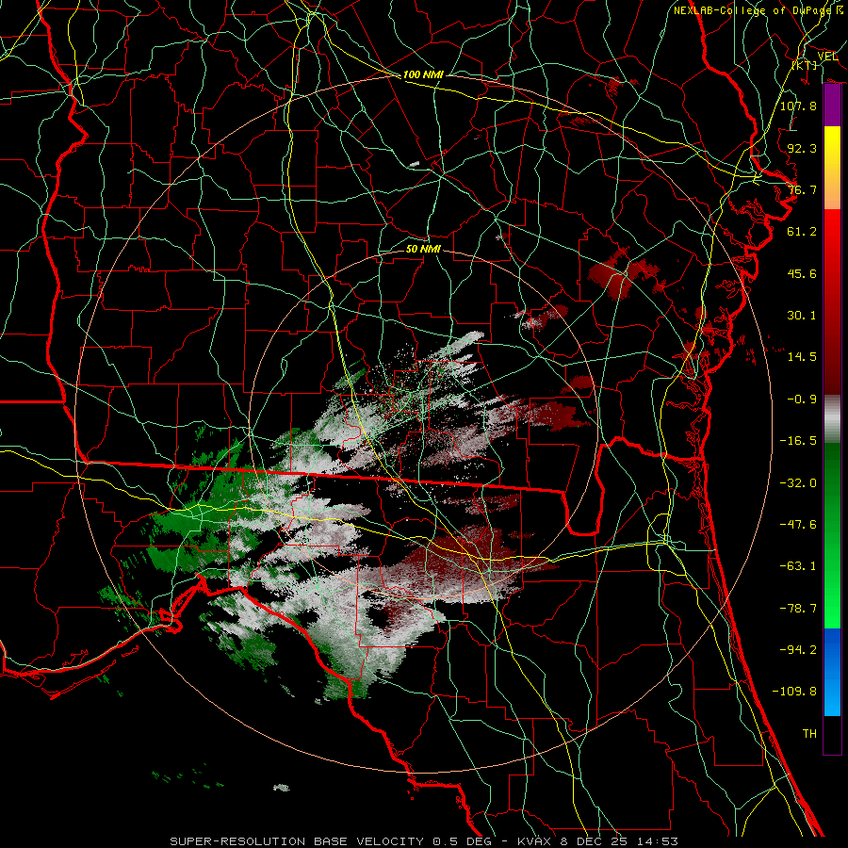Click the -47.6 legend value
The height and width of the screenshot is (848, 848).
click(x=798, y=525)
